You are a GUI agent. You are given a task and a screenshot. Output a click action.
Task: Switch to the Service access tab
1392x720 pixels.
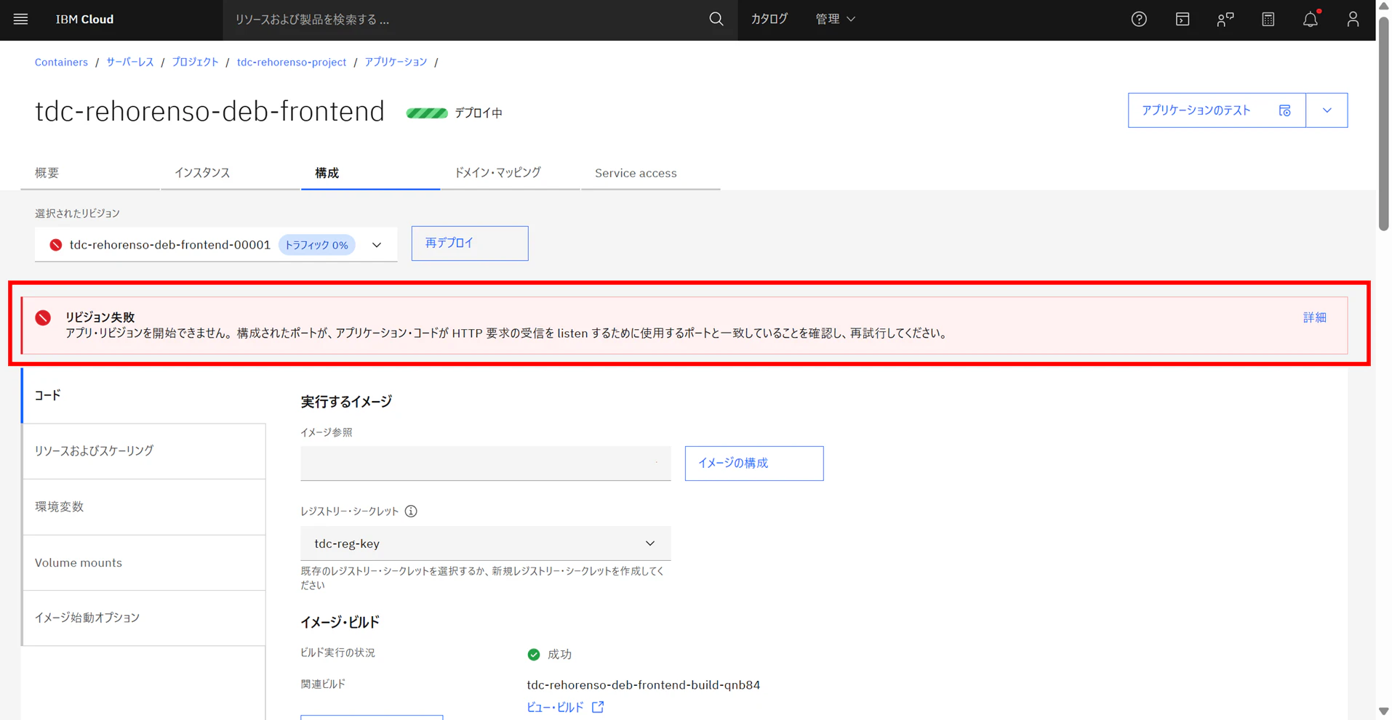click(636, 173)
